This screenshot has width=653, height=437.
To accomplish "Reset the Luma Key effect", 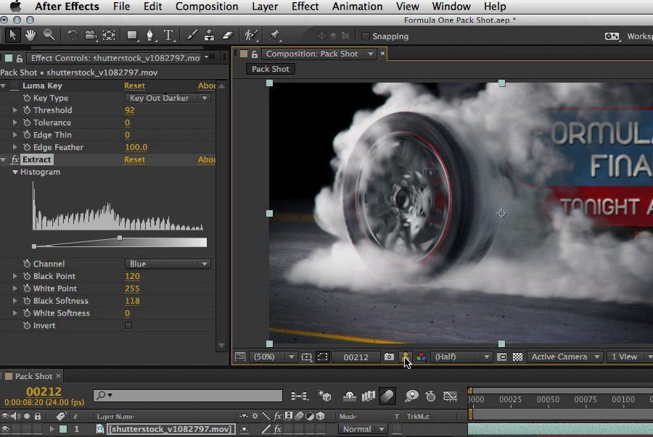I will (x=134, y=86).
